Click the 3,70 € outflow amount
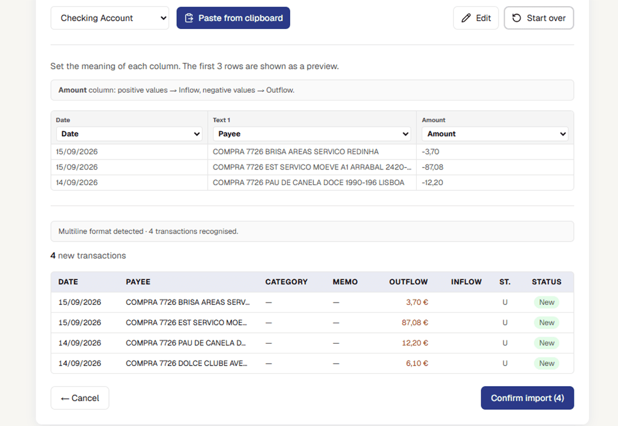The image size is (618, 426). tap(417, 303)
